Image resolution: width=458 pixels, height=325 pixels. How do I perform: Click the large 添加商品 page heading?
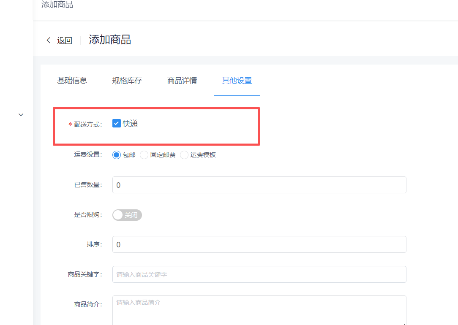click(110, 40)
